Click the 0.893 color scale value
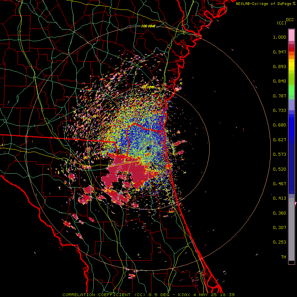Screen dimensions: 297x297 (x=280, y=66)
